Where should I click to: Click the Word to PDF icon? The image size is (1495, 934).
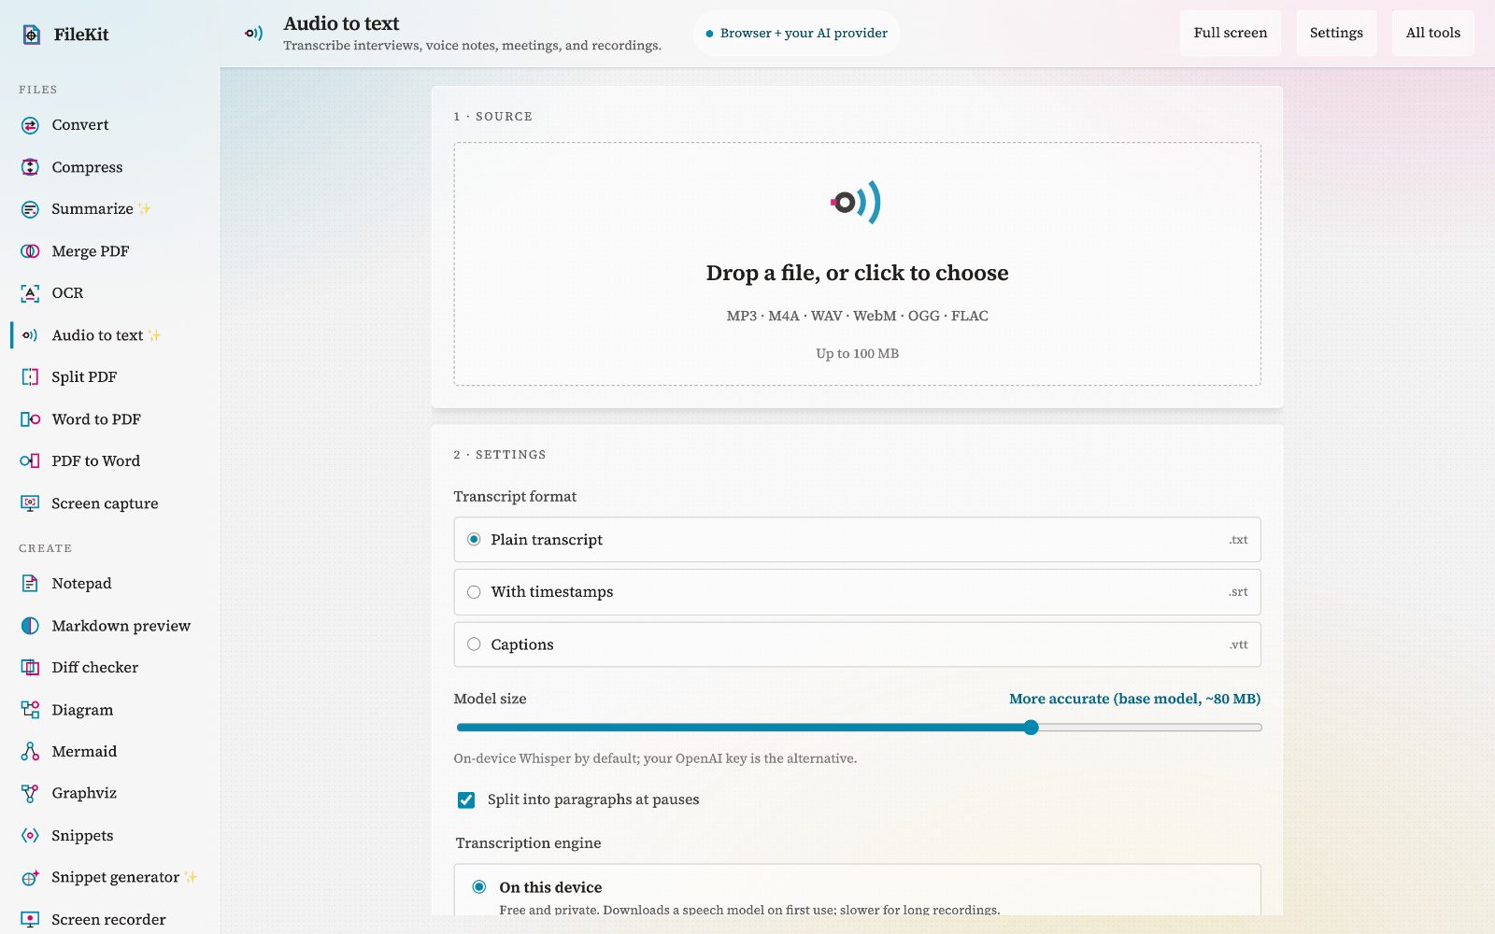pyautogui.click(x=30, y=419)
